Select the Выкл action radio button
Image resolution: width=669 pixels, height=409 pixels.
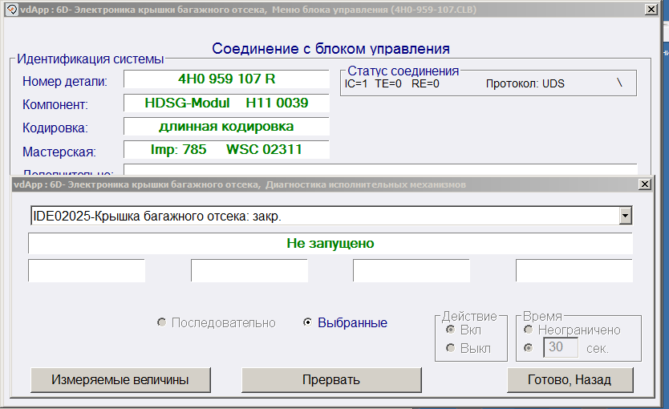point(451,348)
